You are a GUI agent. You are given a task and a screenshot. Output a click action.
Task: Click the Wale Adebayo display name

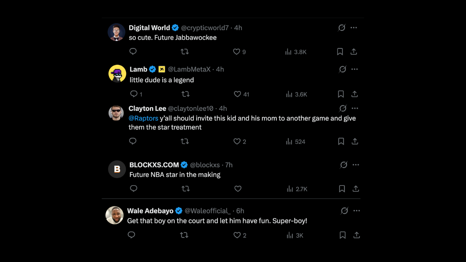coord(150,211)
